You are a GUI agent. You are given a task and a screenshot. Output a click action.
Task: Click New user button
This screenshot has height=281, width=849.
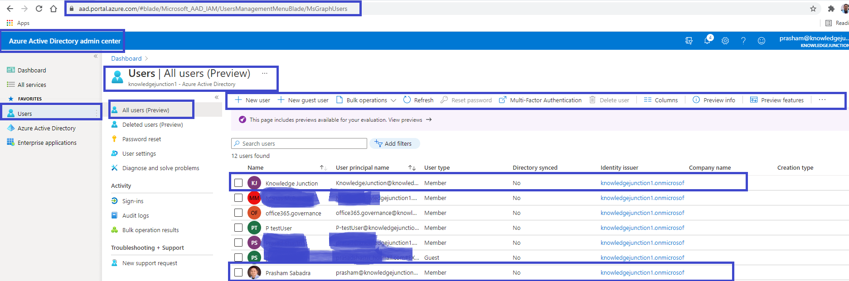click(x=252, y=100)
